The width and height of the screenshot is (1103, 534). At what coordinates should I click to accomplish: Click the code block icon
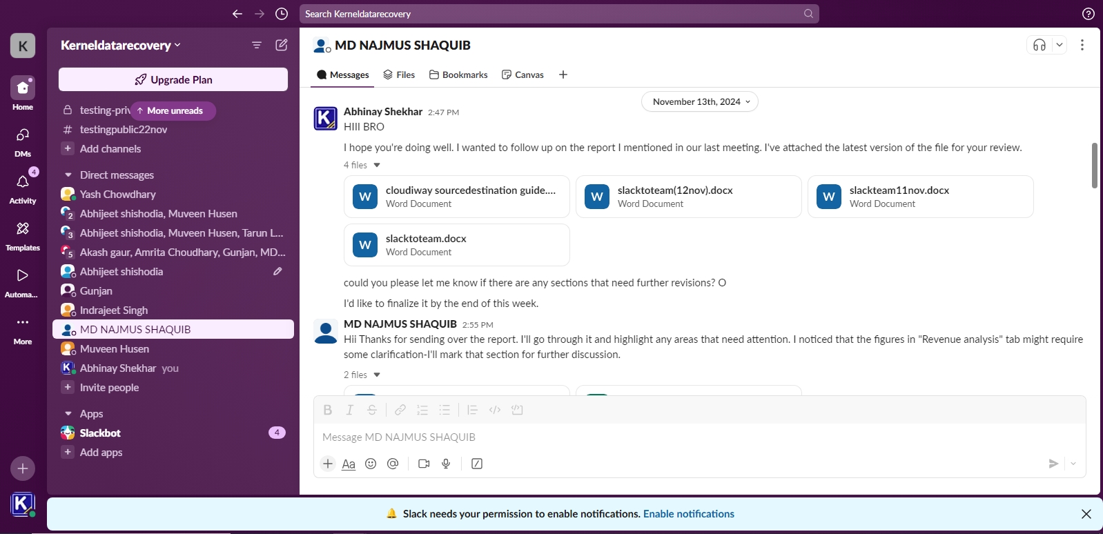pos(517,410)
